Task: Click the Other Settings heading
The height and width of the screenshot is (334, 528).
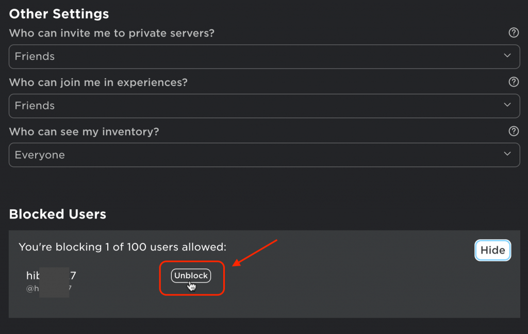Action: tap(58, 14)
